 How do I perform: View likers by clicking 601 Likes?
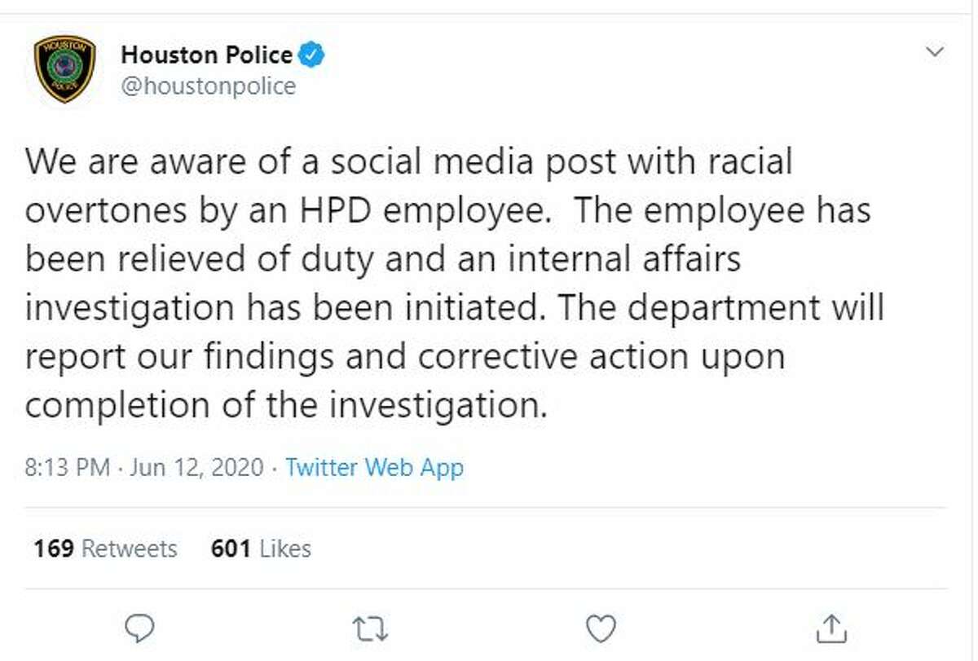pos(262,549)
